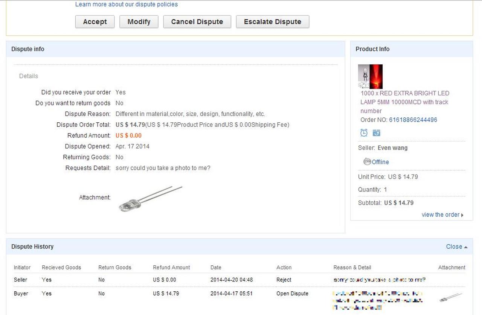Open the buyer's attachment thumbnail in Dispute History
Image resolution: width=482 pixels, height=315 pixels.
(x=451, y=297)
